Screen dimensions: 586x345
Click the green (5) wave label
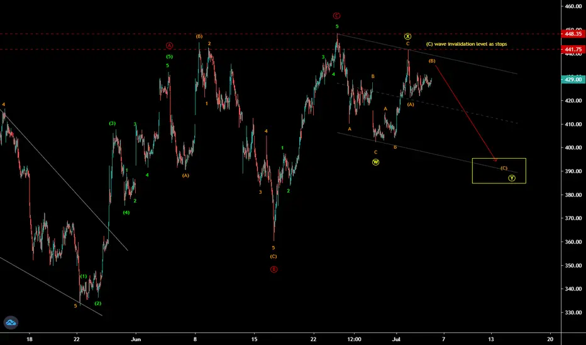point(169,56)
